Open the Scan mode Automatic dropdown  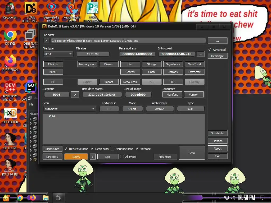[69, 109]
